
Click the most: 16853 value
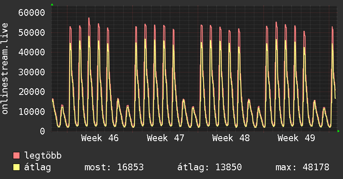click(x=114, y=167)
